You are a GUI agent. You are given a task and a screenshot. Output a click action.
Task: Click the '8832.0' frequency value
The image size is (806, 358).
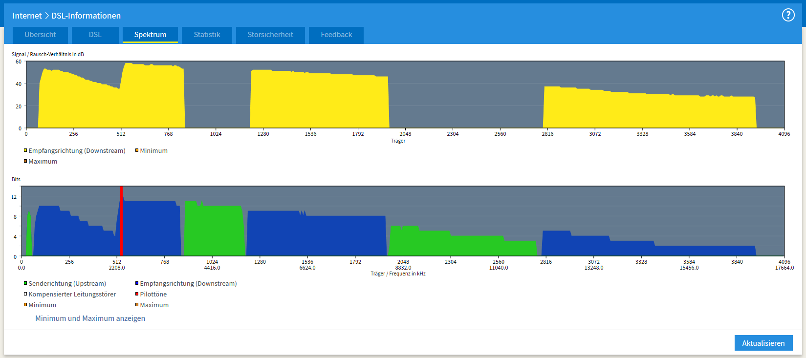(403, 268)
